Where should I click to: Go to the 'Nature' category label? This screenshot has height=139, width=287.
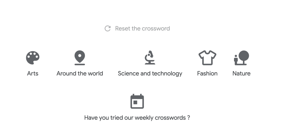coord(241,73)
